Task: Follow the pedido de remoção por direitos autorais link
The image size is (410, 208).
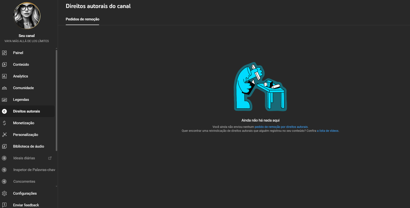Action: [x=281, y=127]
